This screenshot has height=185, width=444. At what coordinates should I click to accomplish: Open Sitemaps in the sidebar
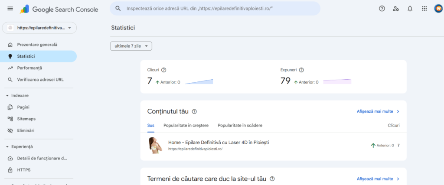(26, 119)
